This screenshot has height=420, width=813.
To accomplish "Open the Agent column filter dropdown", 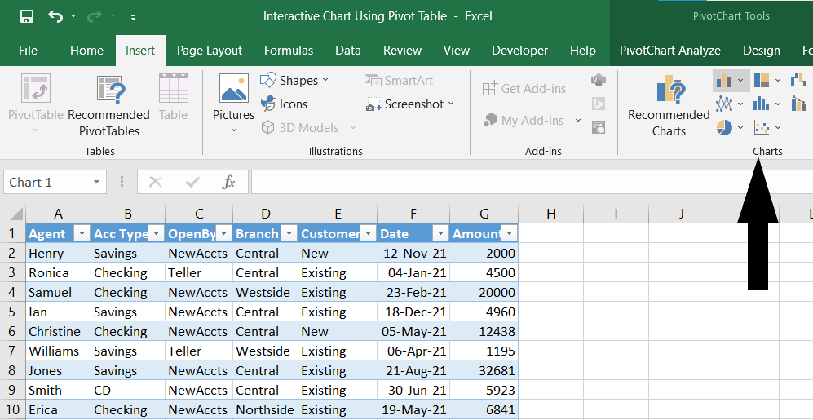I will point(81,234).
